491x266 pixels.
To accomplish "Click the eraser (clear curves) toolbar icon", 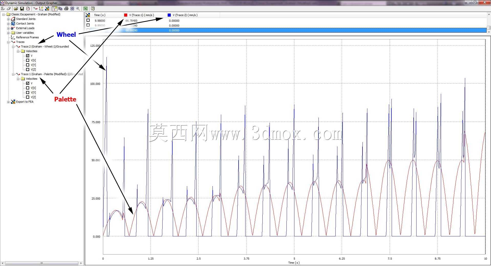I will tap(9, 8).
